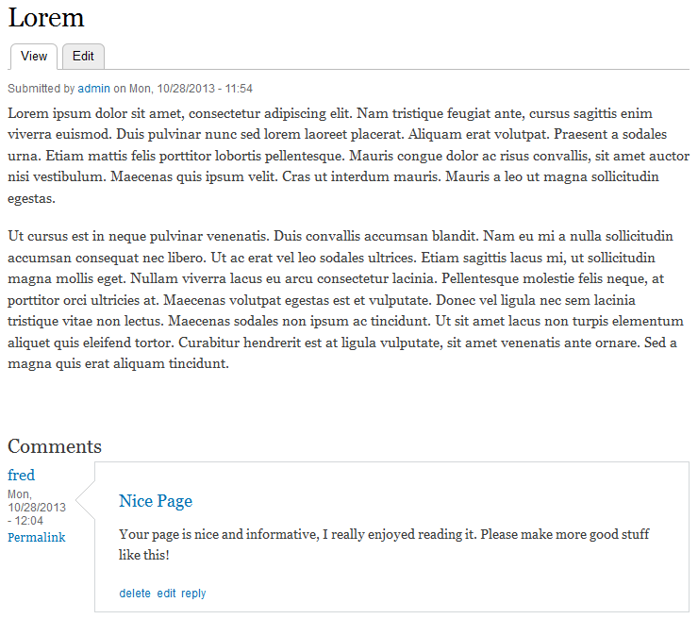Click the comment text 'Your page is nice'
The width and height of the screenshot is (698, 619).
(x=377, y=534)
